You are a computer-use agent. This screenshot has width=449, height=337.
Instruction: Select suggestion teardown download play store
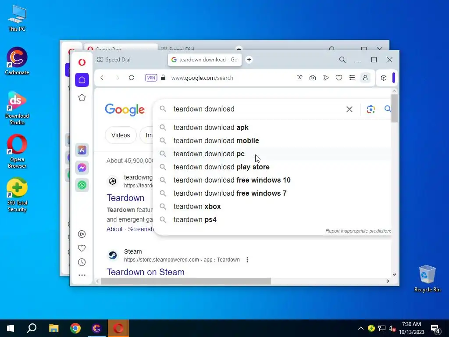pos(272,167)
